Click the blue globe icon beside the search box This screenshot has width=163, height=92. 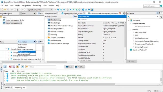click(161, 6)
